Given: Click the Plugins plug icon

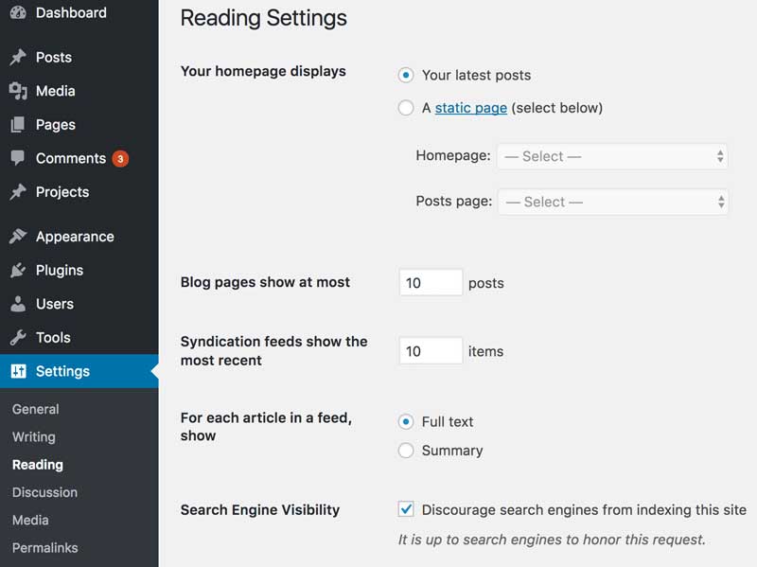Looking at the screenshot, I should [x=18, y=271].
